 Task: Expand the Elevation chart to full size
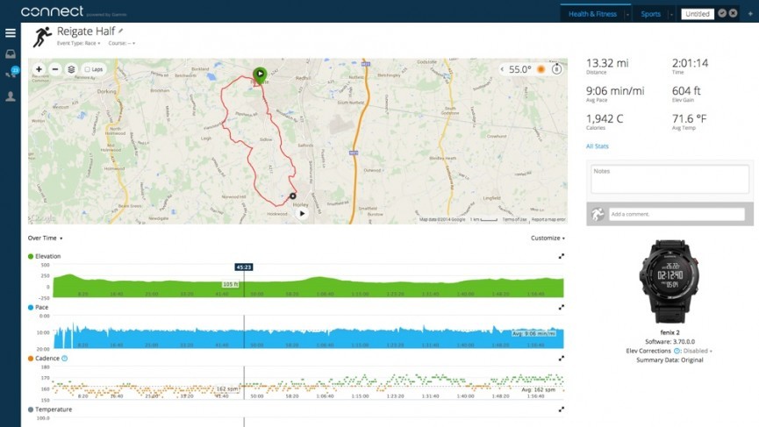tap(561, 256)
